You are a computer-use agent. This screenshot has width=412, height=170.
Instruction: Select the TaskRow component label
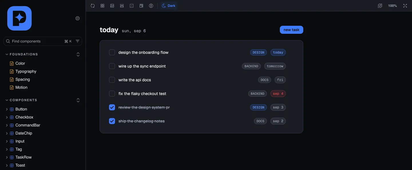tap(23, 157)
